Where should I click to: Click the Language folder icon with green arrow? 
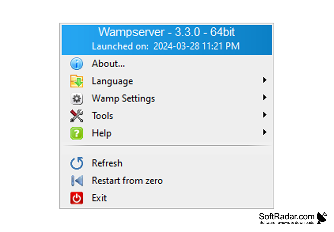(x=77, y=81)
